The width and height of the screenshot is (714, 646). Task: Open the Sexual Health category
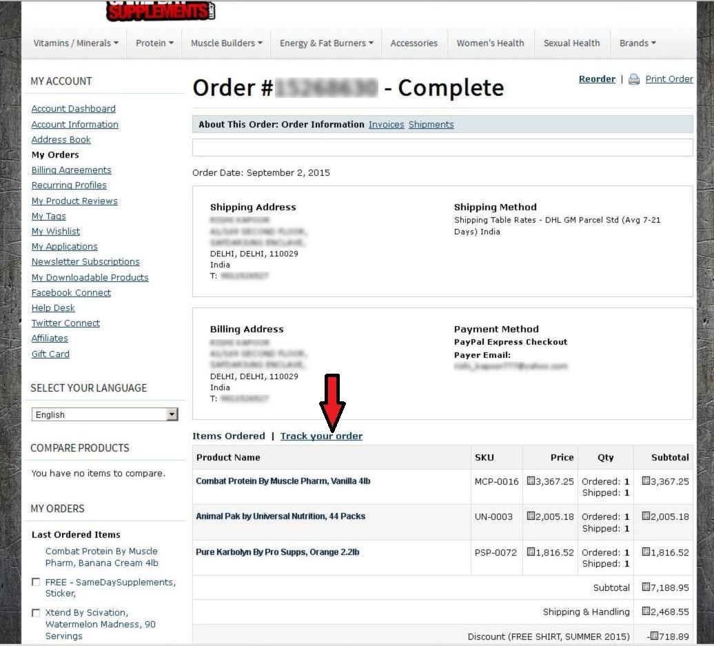571,43
